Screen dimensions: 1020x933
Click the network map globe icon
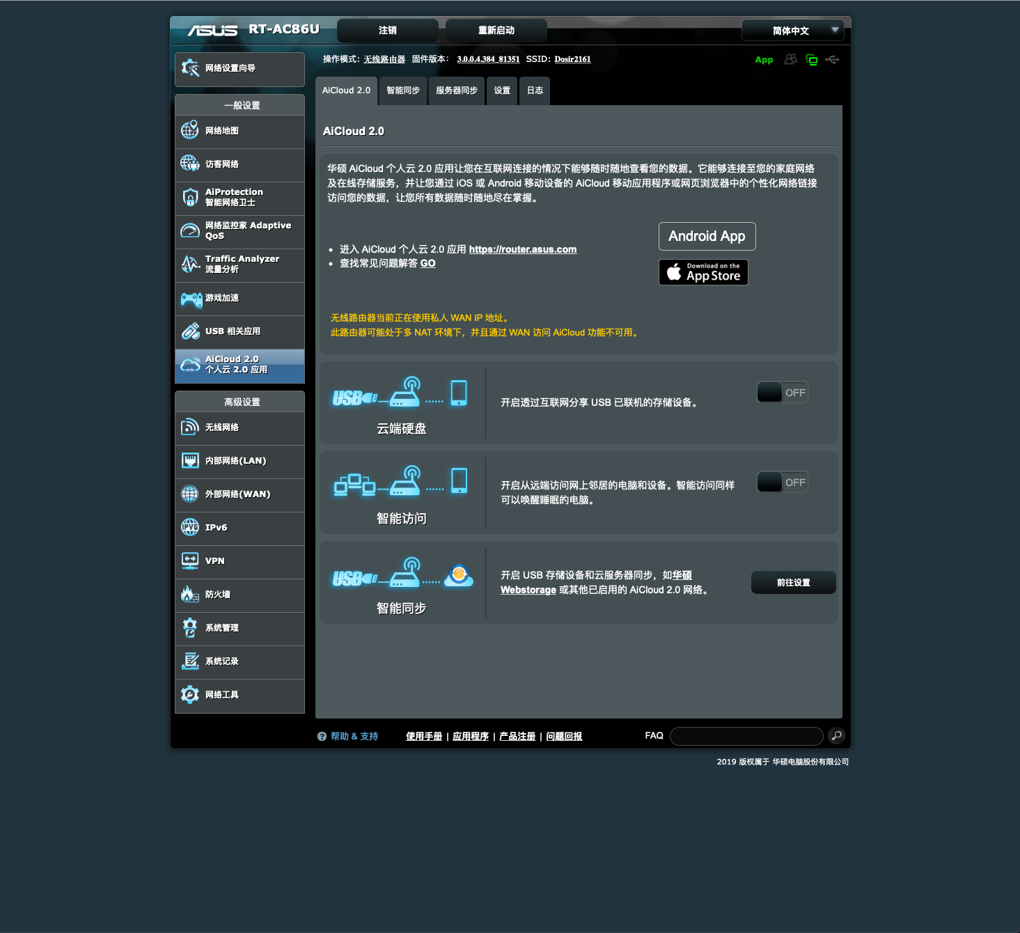pos(190,130)
